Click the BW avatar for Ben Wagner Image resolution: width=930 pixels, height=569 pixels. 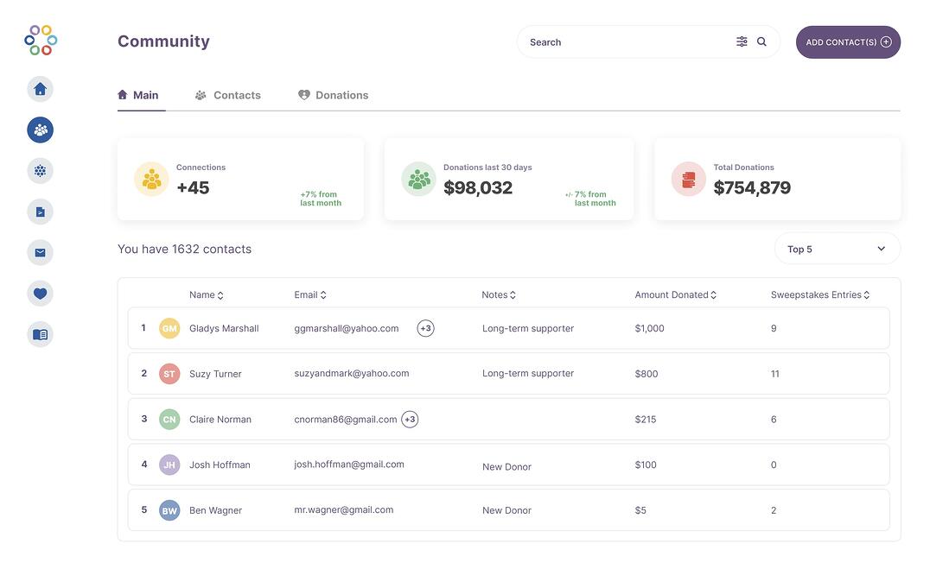pyautogui.click(x=169, y=510)
